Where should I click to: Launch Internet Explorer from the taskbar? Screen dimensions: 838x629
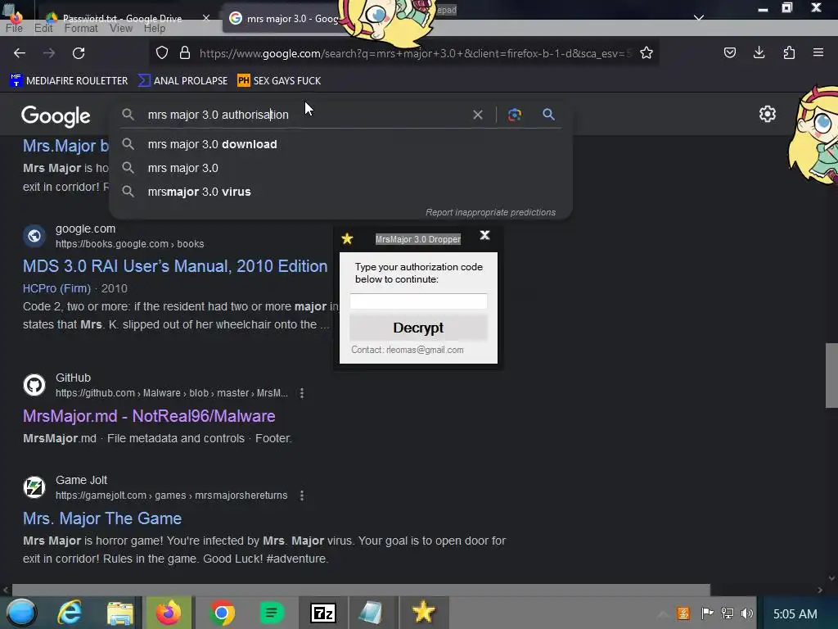(x=70, y=613)
